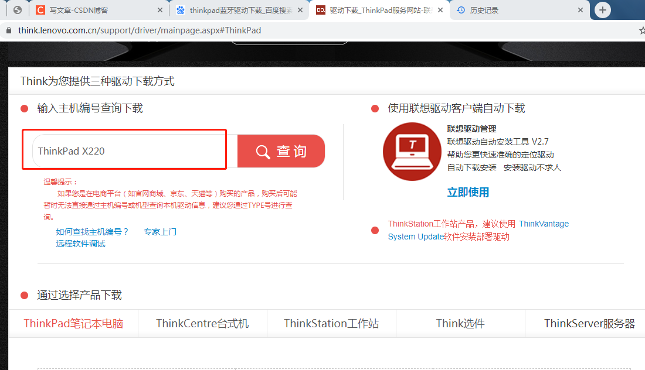Select the ThinkPad笔记本电脑 product tab
This screenshot has height=370, width=645.
click(73, 324)
